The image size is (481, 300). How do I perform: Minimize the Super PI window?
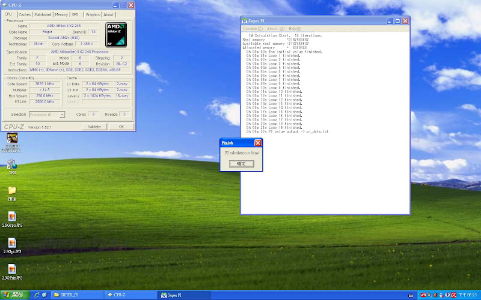(390, 21)
